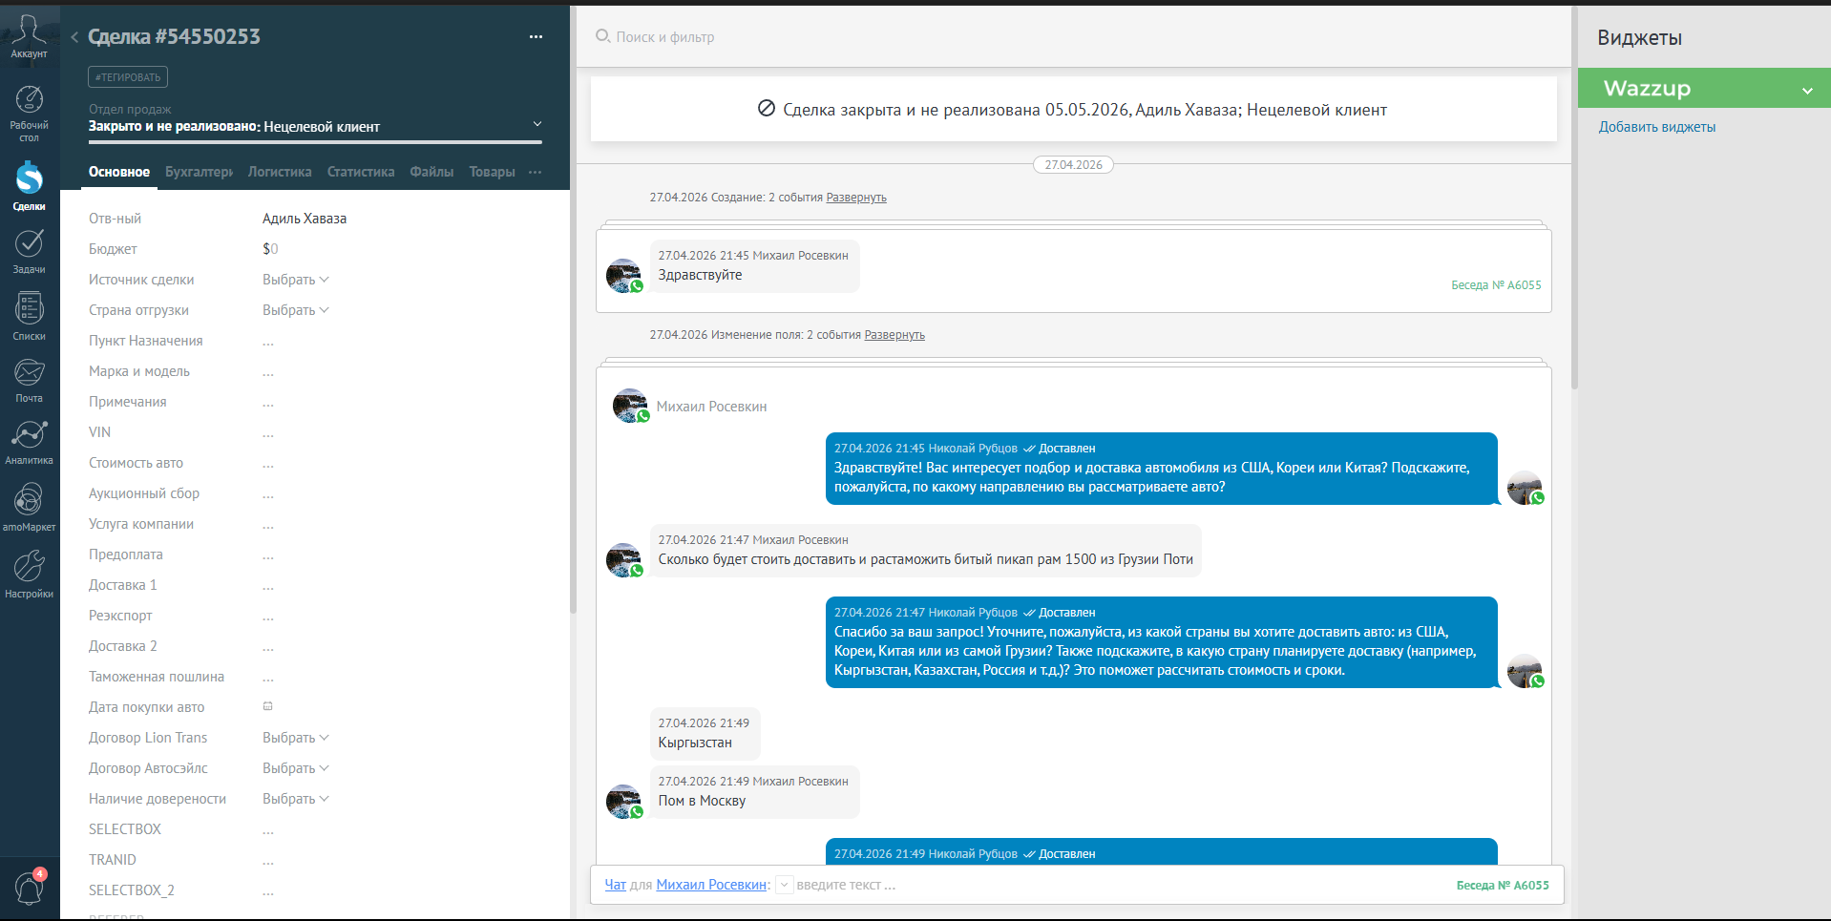Open Страна отгрузки Выбрать dropdown
Screen dimensions: 1831x921
[x=296, y=310]
